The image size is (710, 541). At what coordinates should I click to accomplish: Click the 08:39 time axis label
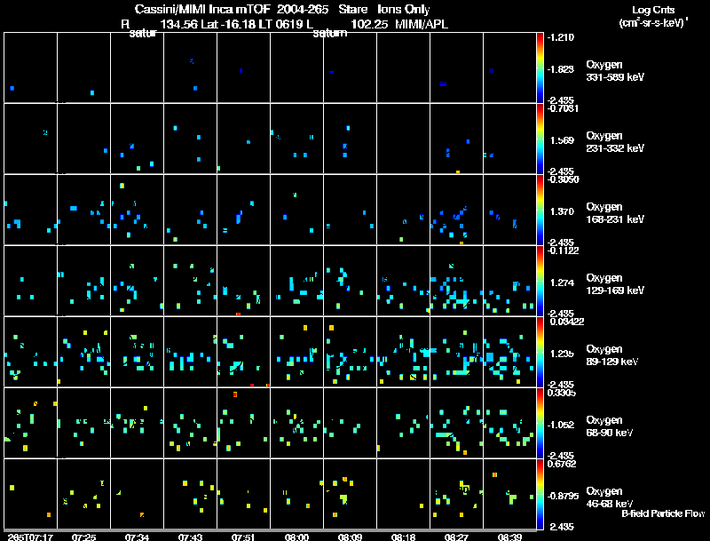[509, 537]
